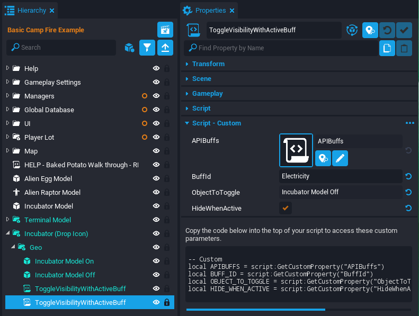Click the horizontal scrollbar under the code
Viewport: 419px width, 316px height.
pyautogui.click(x=255, y=309)
